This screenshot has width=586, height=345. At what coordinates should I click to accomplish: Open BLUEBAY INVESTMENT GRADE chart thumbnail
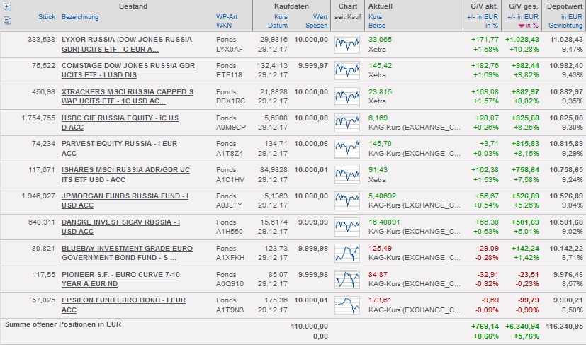pyautogui.click(x=347, y=253)
